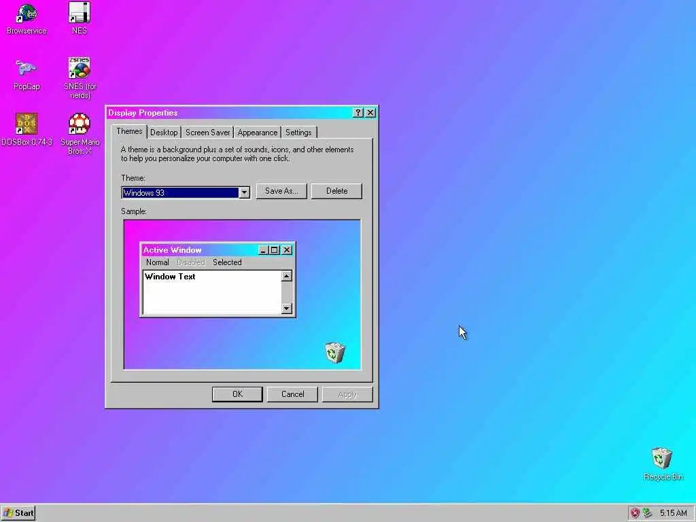Select the Recycle Bin on the desktop
696x522 pixels.
[x=663, y=464]
